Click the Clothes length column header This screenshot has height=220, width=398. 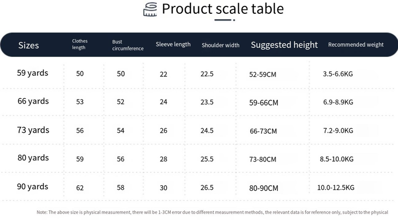click(79, 45)
